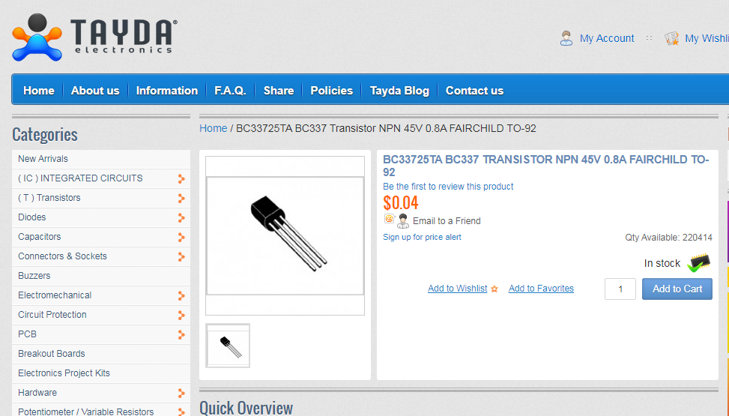Click the Add to Cart button
The image size is (729, 416).
(x=677, y=289)
